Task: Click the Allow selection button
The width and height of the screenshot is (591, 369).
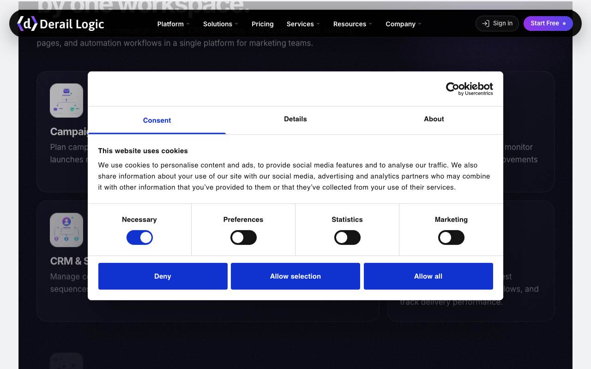Action: pos(295,276)
